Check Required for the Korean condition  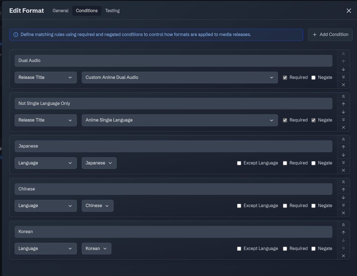[x=285, y=249]
